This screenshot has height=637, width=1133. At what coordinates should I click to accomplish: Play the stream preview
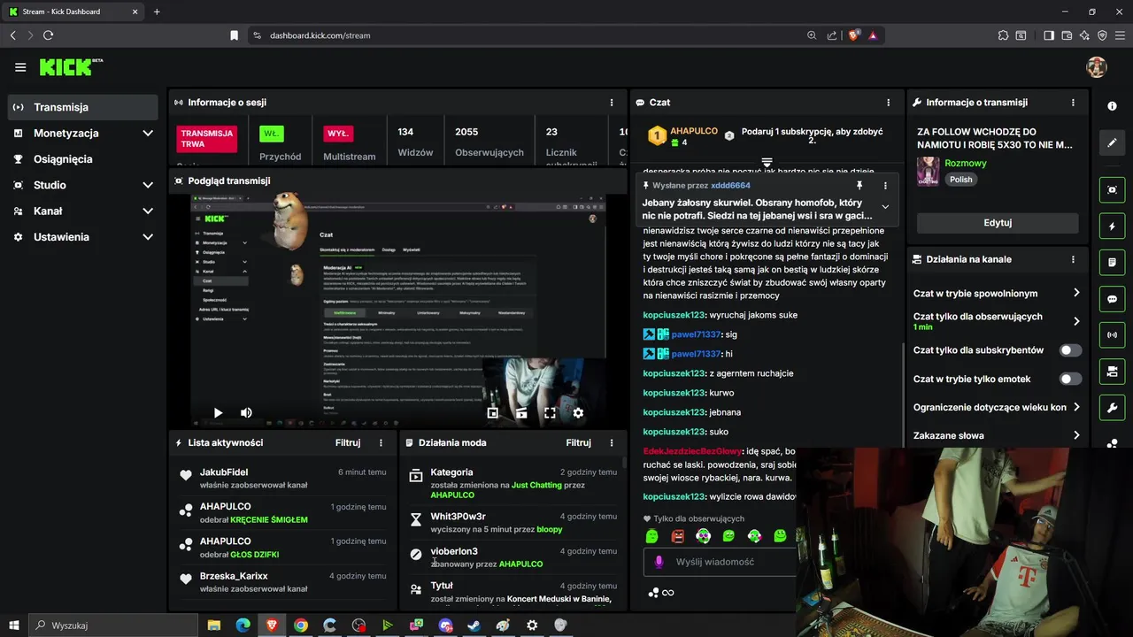pyautogui.click(x=218, y=413)
